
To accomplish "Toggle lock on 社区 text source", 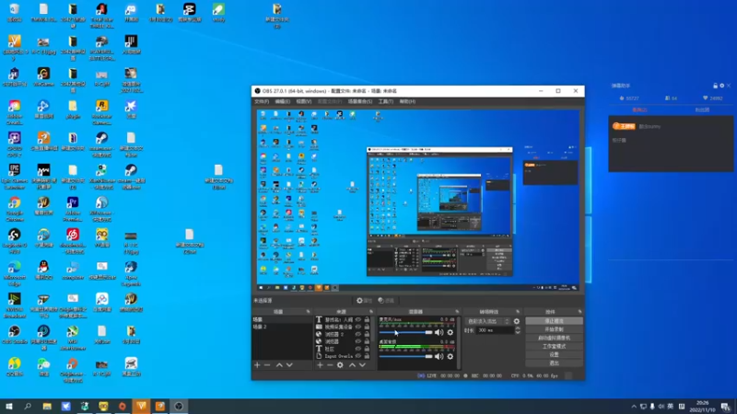I will point(367,349).
